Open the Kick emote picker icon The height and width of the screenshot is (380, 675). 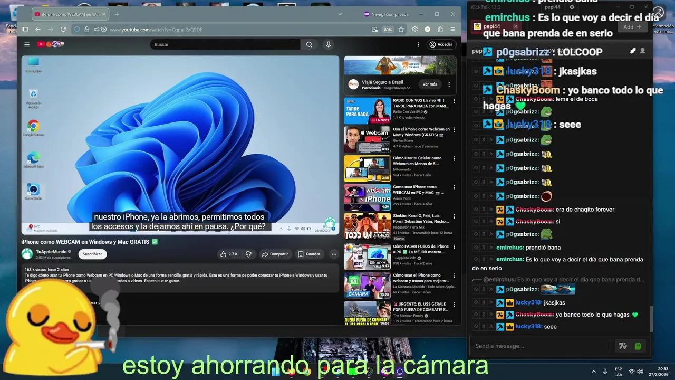click(638, 346)
